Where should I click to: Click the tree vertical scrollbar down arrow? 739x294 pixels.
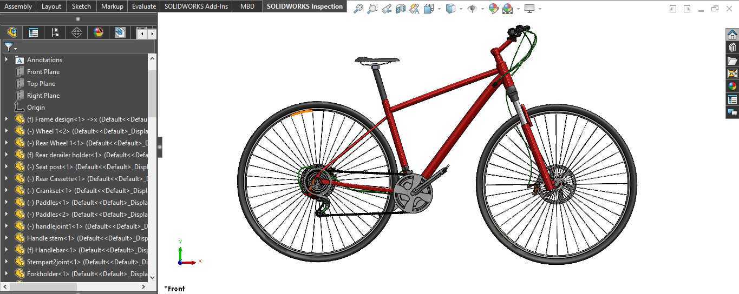(x=152, y=277)
